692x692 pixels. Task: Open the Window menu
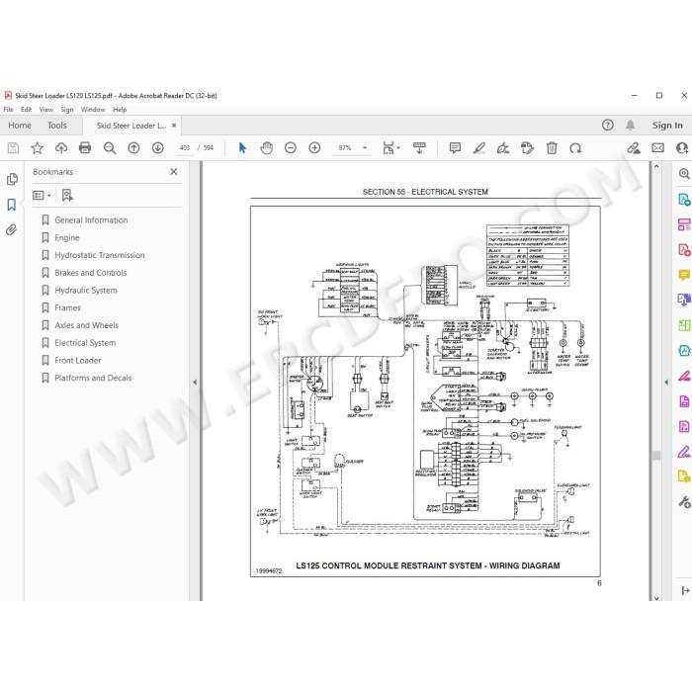pos(93,110)
